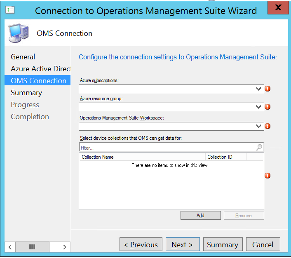Click the Next button
This screenshot has width=291, height=258.
coord(182,245)
